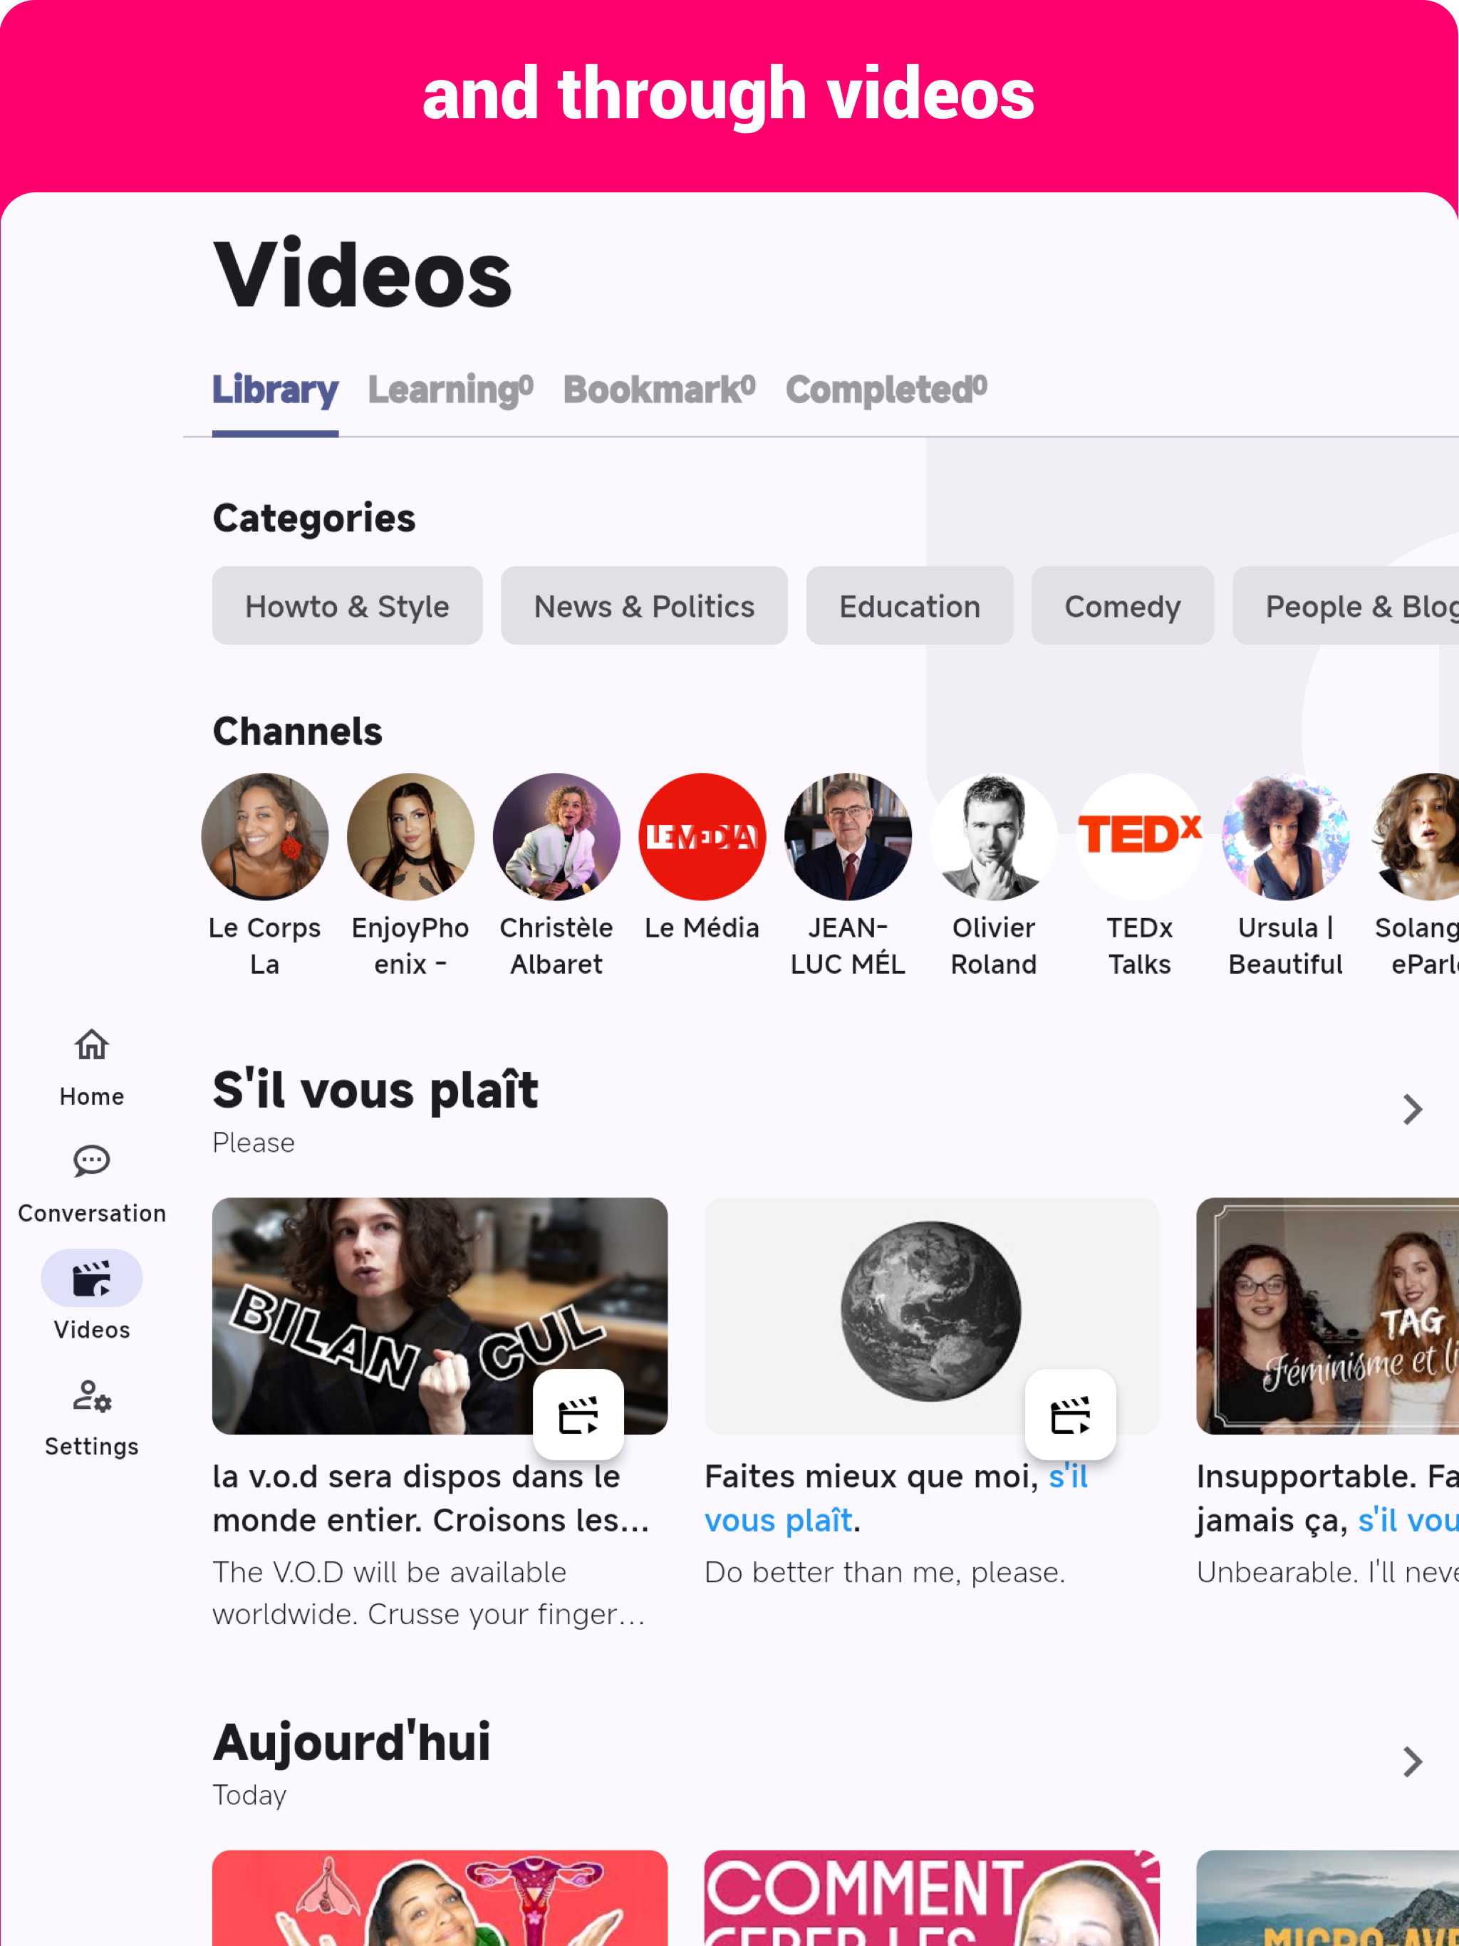Select the News & Politics category

click(644, 606)
